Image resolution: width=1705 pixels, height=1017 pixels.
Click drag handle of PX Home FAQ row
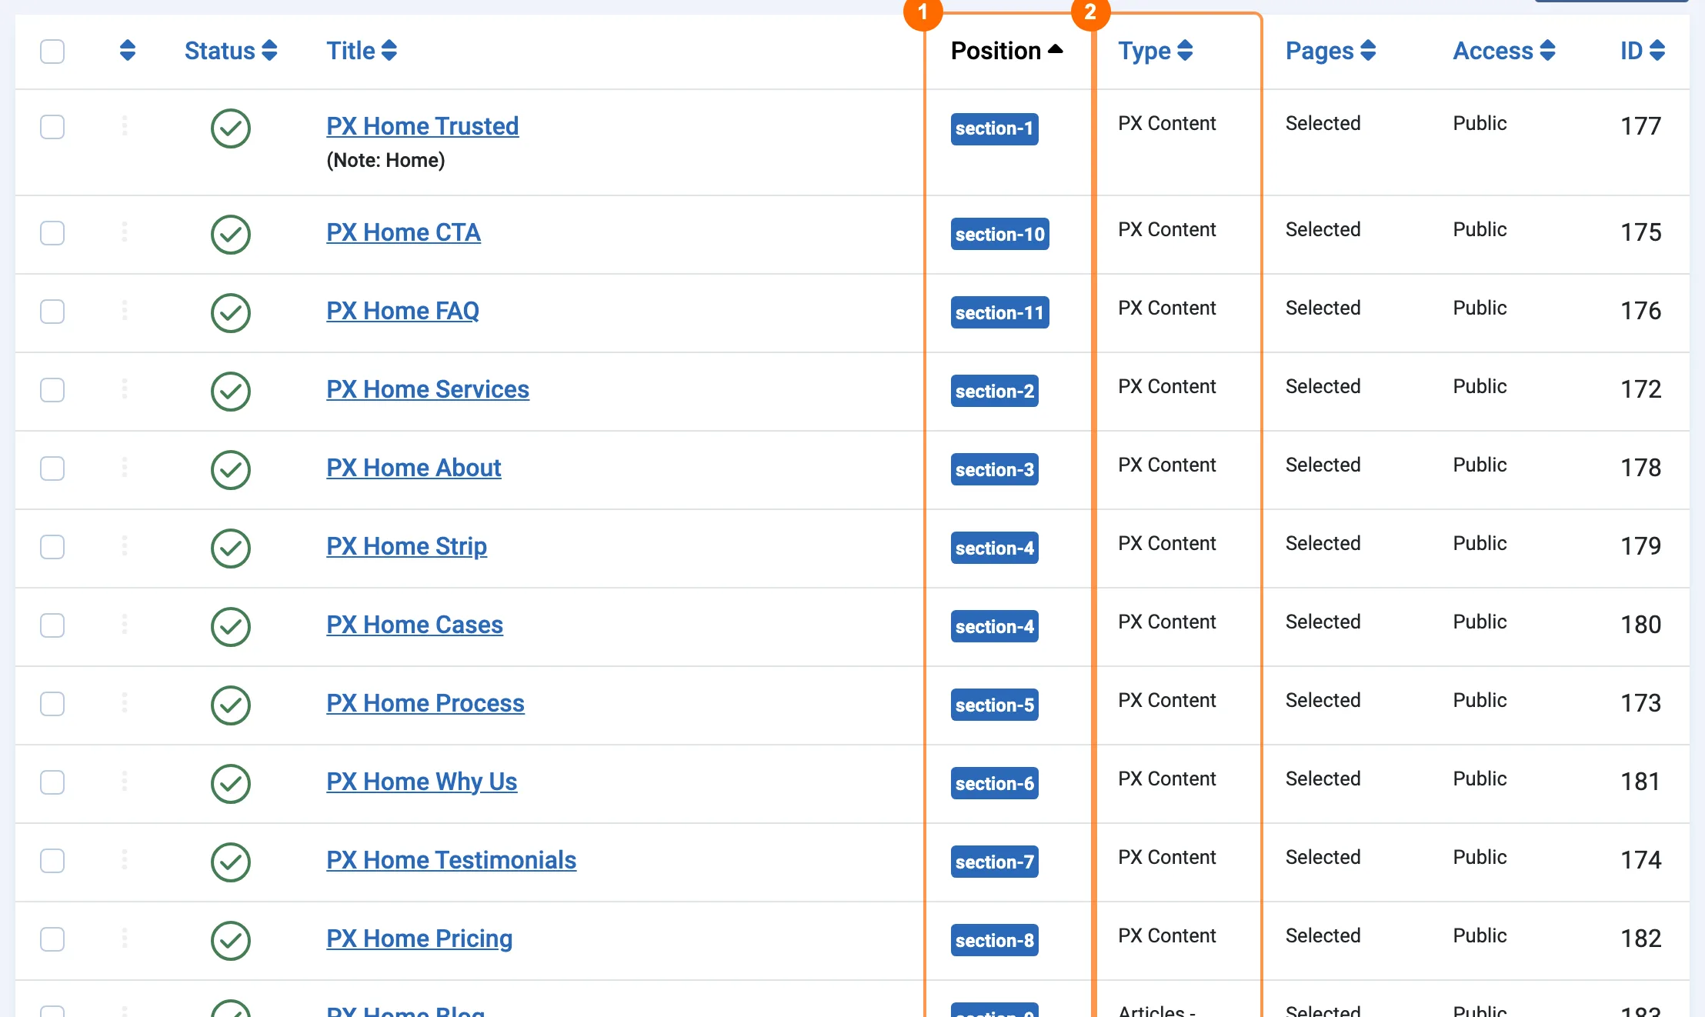125,310
